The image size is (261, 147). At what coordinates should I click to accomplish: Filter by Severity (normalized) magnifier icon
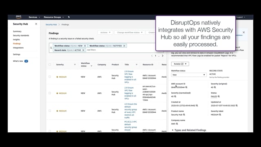pos(175,96)
